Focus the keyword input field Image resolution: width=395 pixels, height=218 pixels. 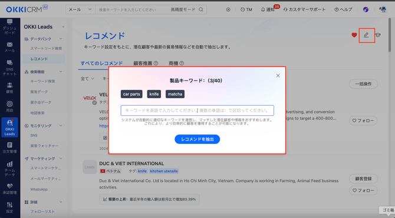click(197, 110)
